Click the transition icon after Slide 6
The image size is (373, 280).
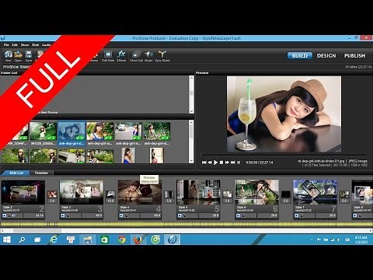pos(286,194)
